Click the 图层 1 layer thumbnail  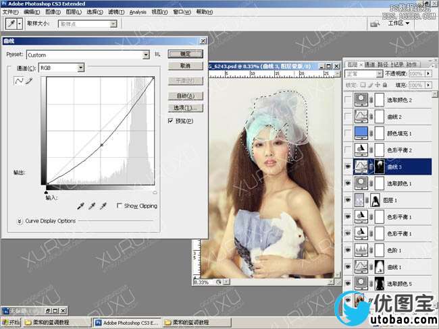pyautogui.click(x=359, y=200)
